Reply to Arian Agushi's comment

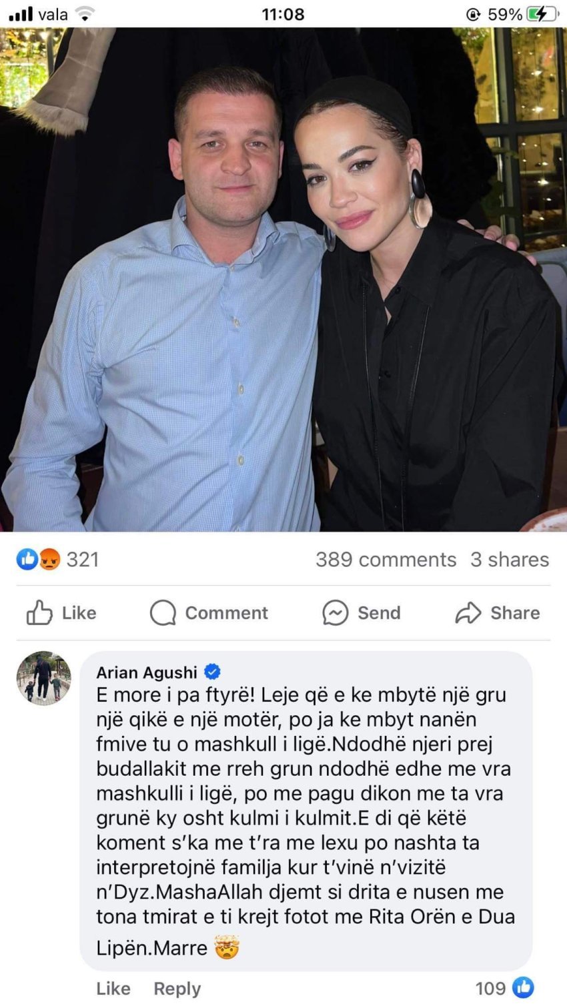point(177,988)
